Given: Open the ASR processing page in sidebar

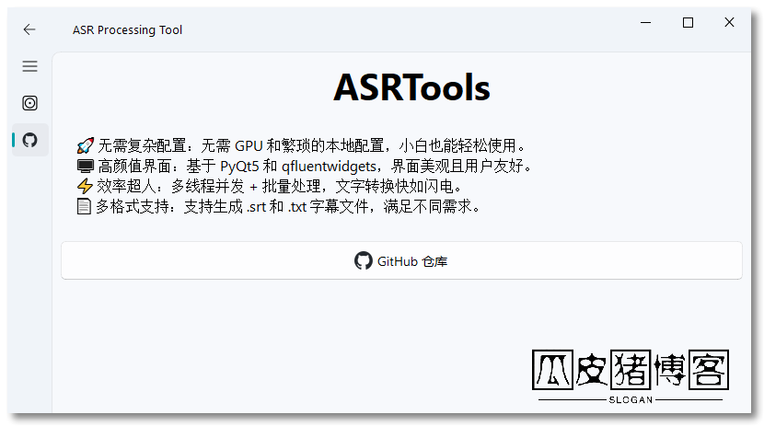Looking at the screenshot, I should tap(29, 103).
